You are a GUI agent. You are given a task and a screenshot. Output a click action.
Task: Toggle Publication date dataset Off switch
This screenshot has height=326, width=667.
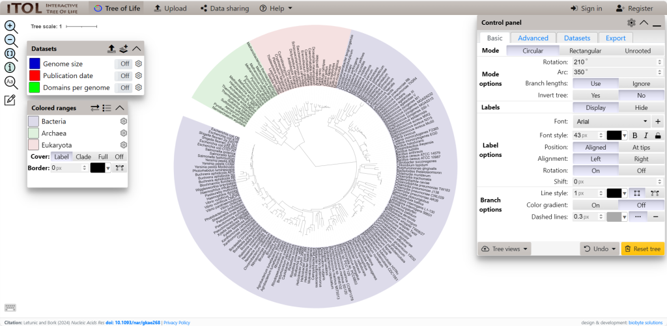pyautogui.click(x=124, y=75)
